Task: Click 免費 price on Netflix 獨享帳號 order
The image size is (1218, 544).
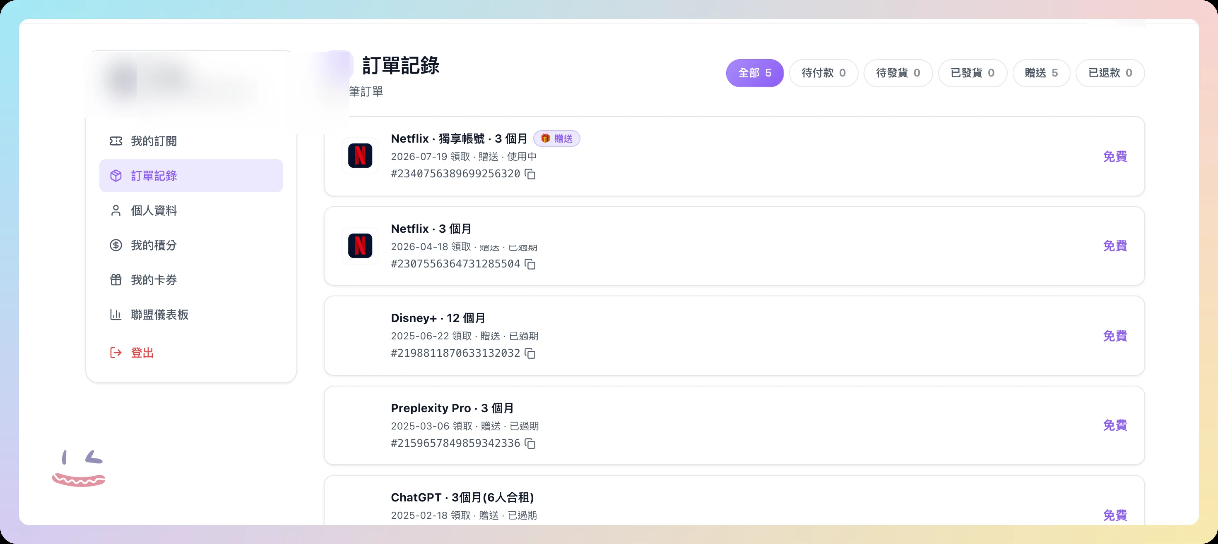Action: (x=1115, y=157)
